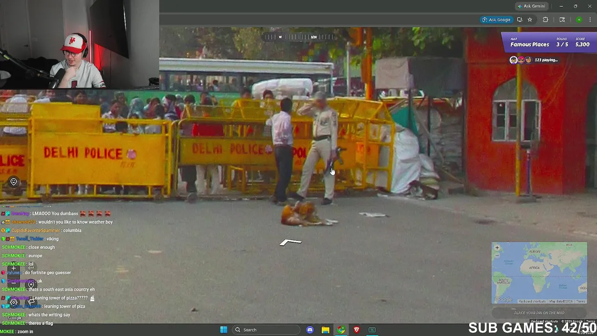Click the Ask Google lens button
This screenshot has width=597, height=336.
[x=496, y=20]
